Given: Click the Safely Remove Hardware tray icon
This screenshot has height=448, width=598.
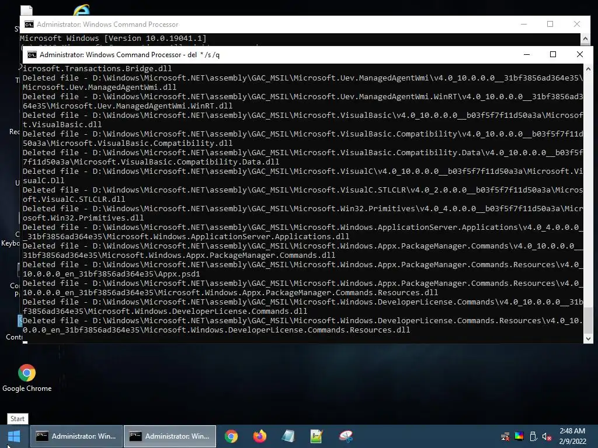Looking at the screenshot, I should [533, 436].
